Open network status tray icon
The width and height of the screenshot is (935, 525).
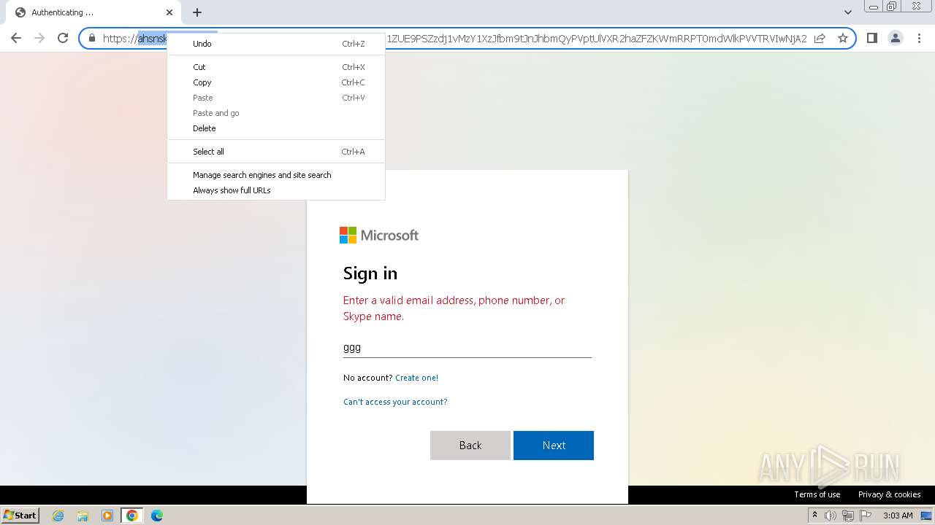pos(847,516)
